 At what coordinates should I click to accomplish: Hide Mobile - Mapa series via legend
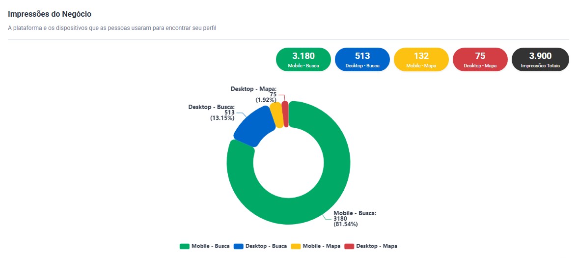pos(322,246)
